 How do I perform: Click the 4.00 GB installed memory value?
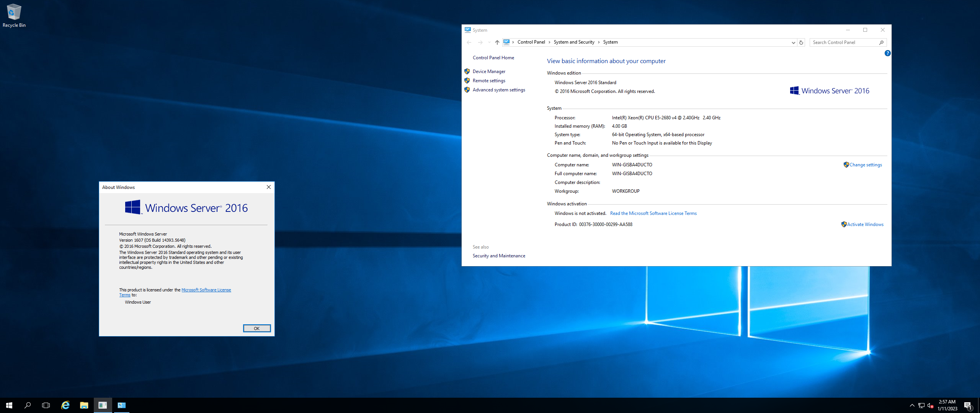[x=619, y=126]
